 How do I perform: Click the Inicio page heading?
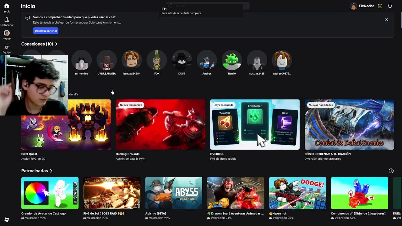[28, 6]
